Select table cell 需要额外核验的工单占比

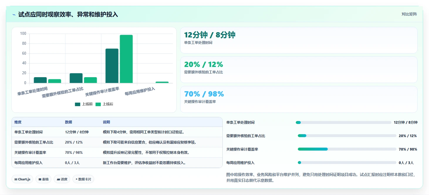(x=34, y=142)
